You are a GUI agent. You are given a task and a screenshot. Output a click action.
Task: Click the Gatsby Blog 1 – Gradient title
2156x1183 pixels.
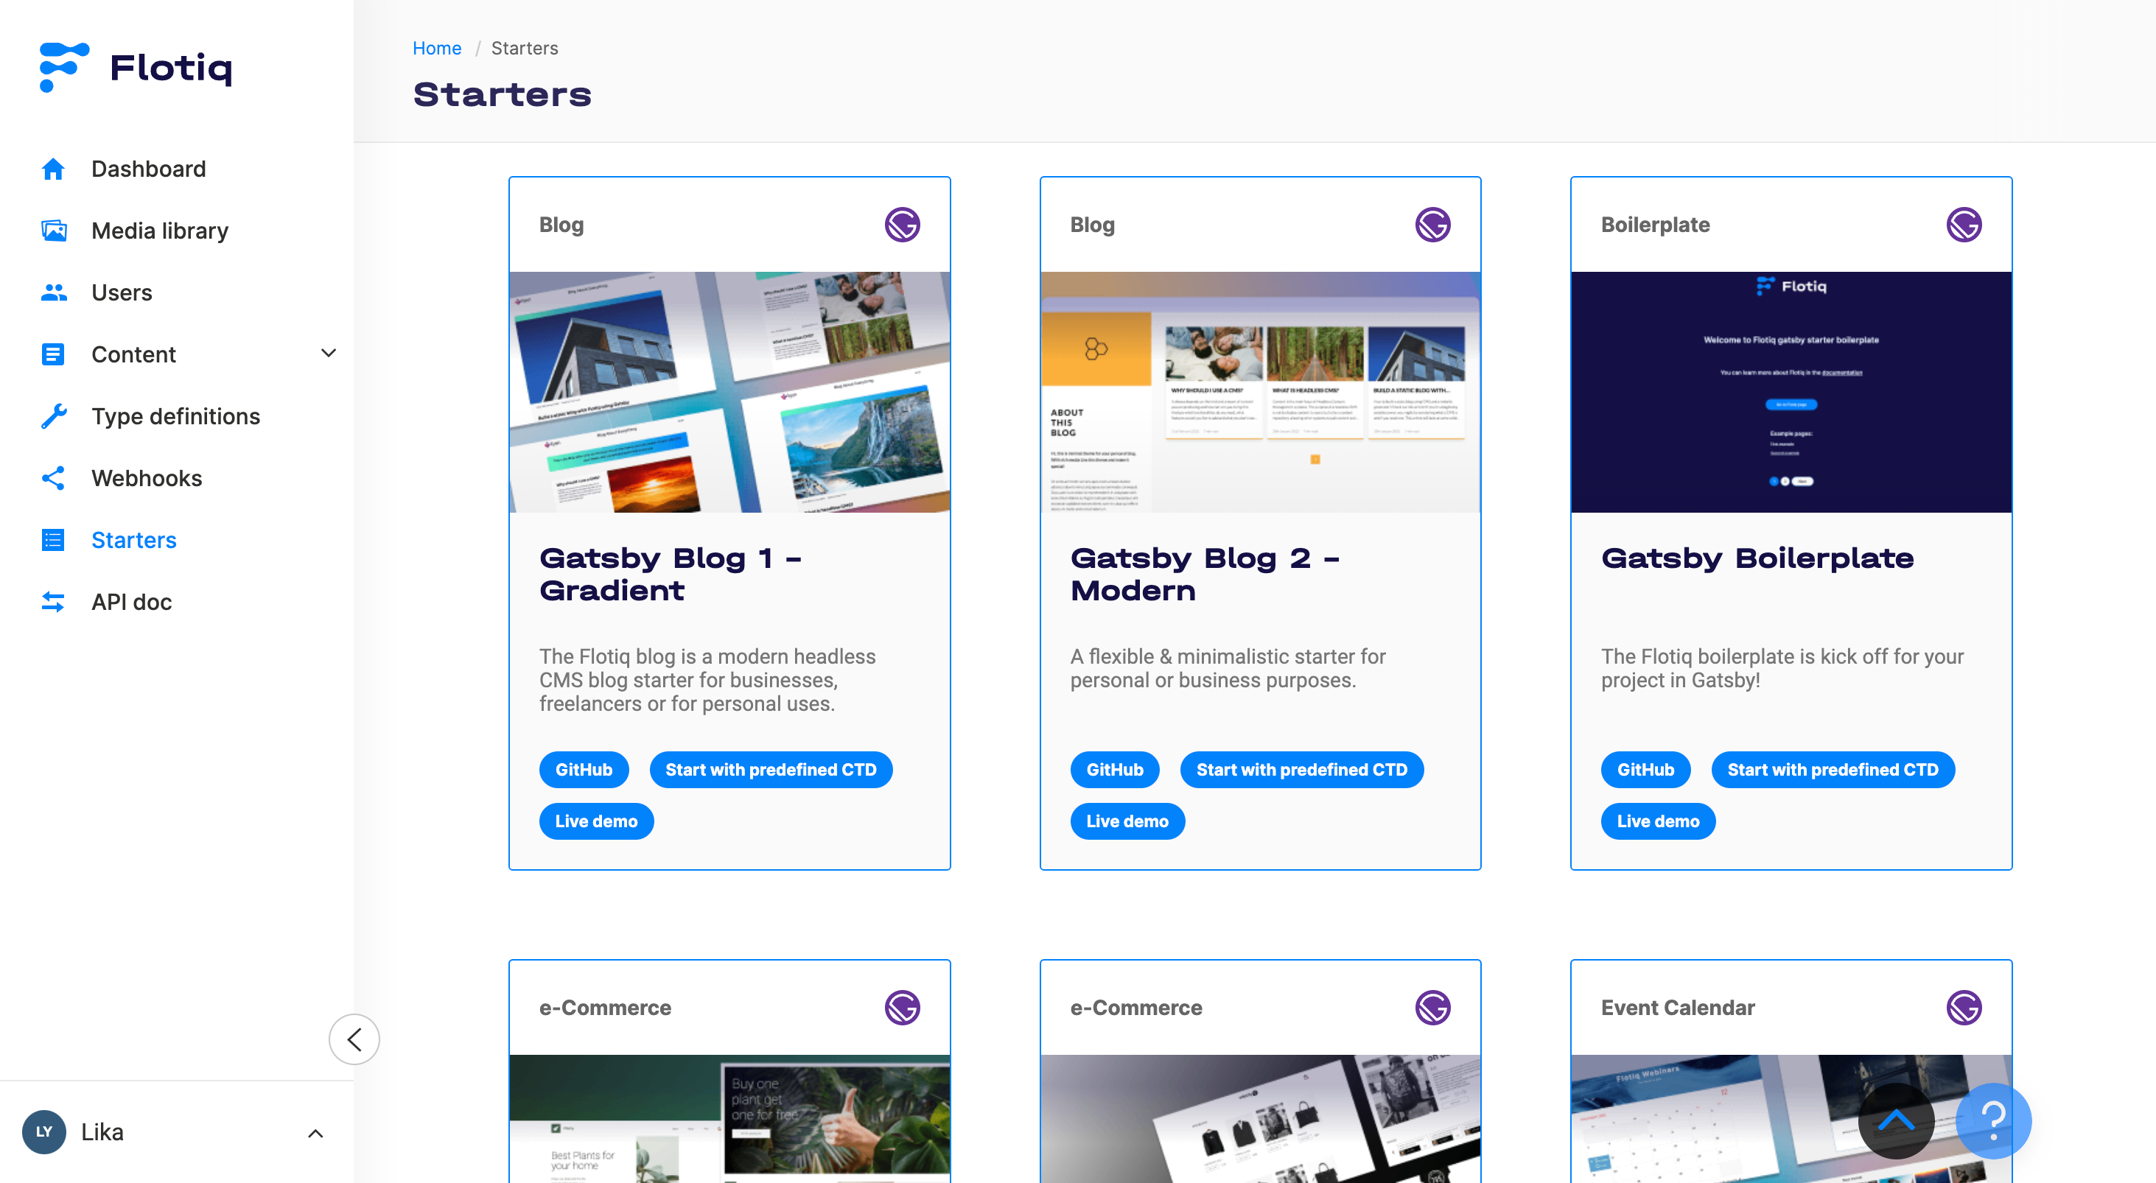click(671, 574)
